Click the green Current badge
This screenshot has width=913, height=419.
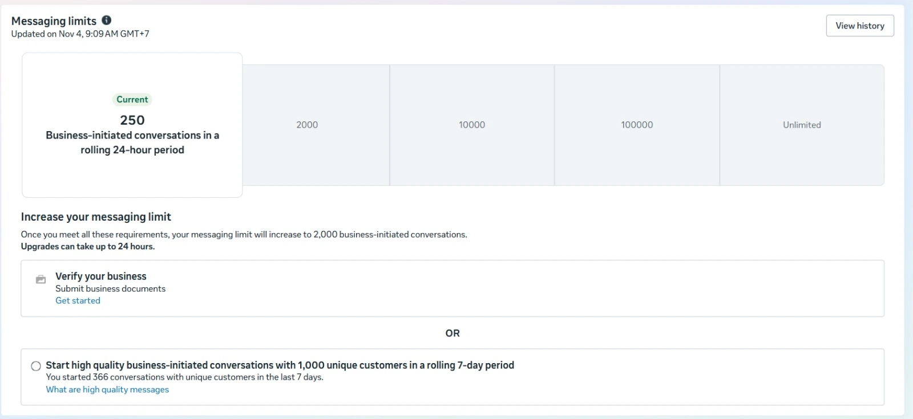[132, 99]
